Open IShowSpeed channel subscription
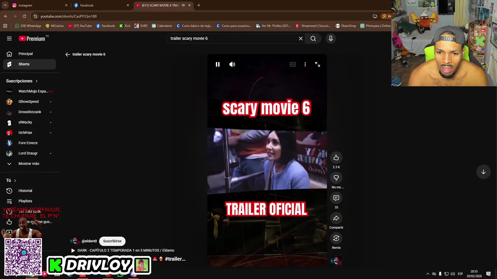Image resolution: width=497 pixels, height=279 pixels. pyautogui.click(x=30, y=102)
